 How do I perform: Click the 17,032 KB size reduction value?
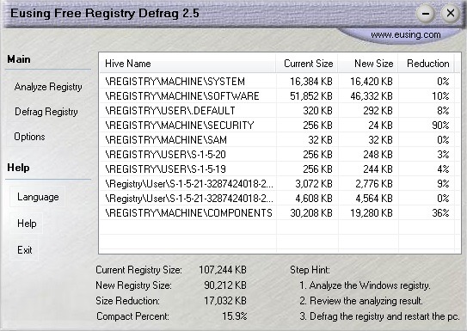click(225, 301)
